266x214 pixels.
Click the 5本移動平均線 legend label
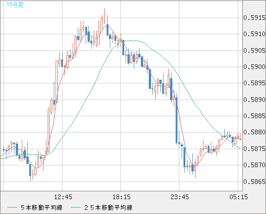click(x=42, y=208)
